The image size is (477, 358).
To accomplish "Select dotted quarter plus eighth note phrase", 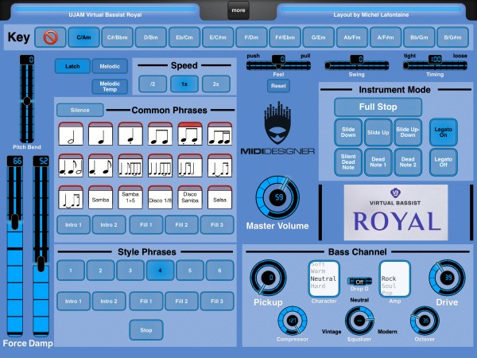I will click(100, 165).
